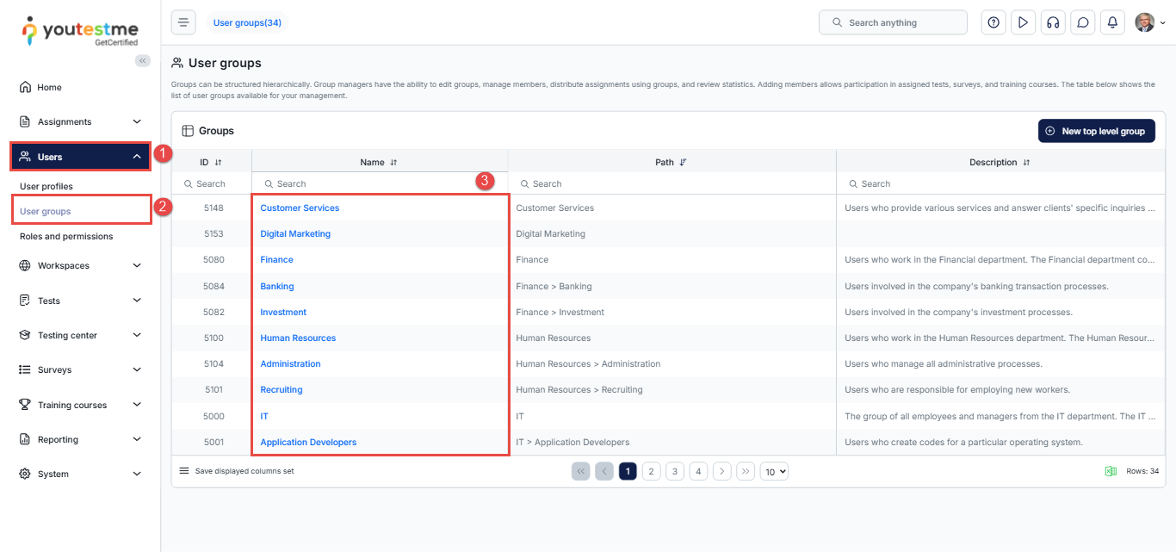
Task: Open the notifications bell icon
Action: (1112, 22)
